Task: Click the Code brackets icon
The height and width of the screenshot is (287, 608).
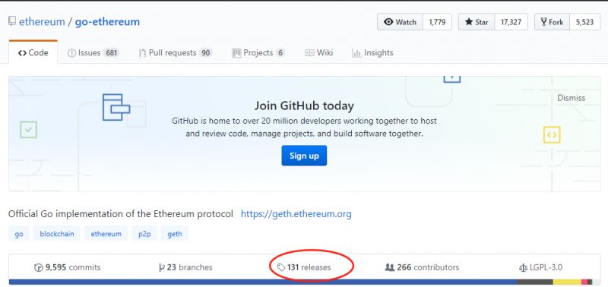Action: coord(22,53)
